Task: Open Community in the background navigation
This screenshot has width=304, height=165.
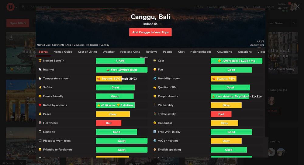Action: (x=240, y=7)
